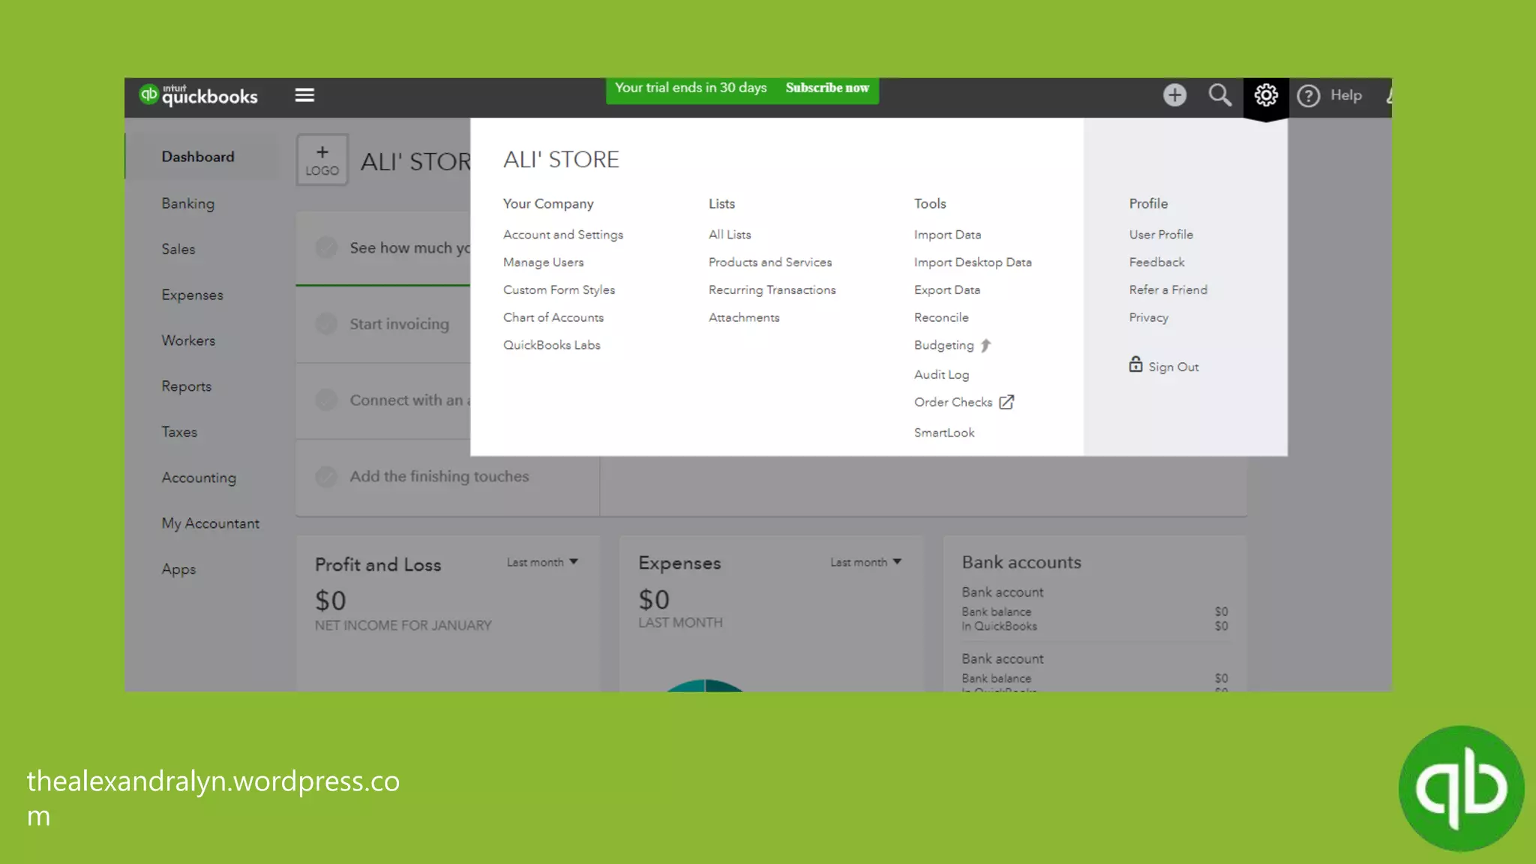Select Chart of Accounts menu item
The width and height of the screenshot is (1536, 864).
(553, 318)
